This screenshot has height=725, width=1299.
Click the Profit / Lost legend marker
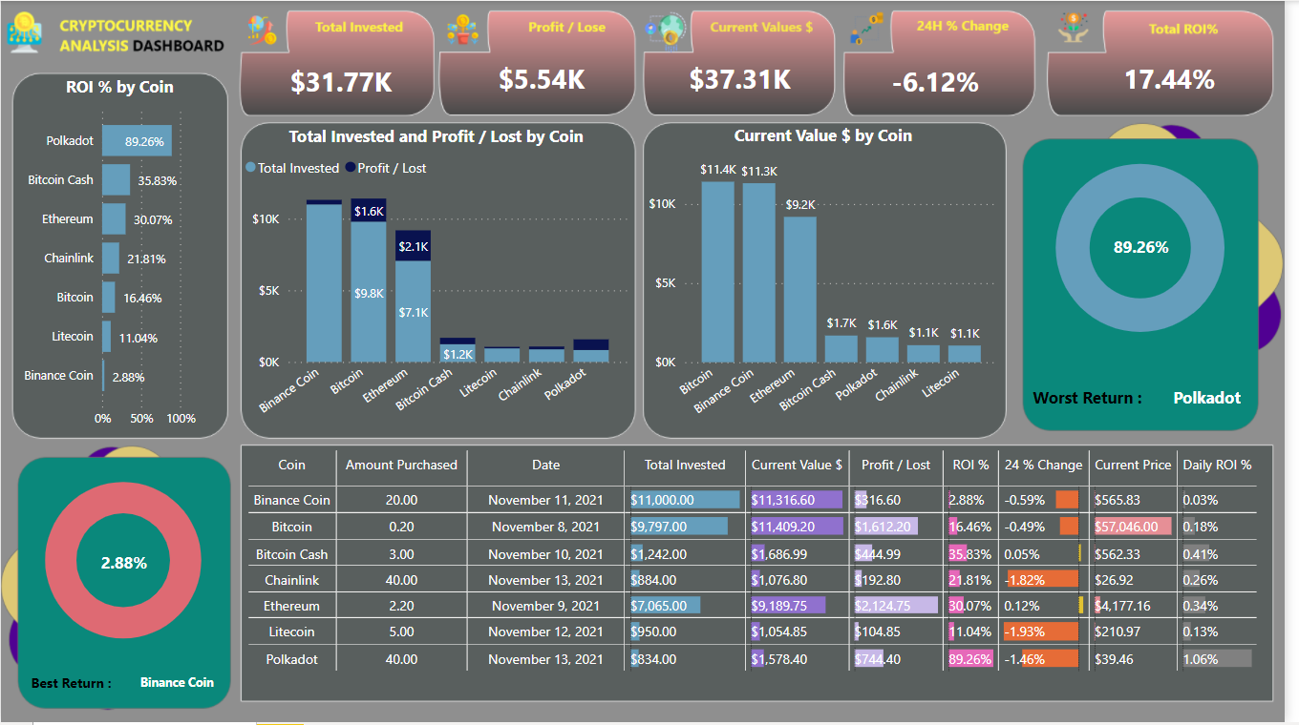pyautogui.click(x=351, y=168)
